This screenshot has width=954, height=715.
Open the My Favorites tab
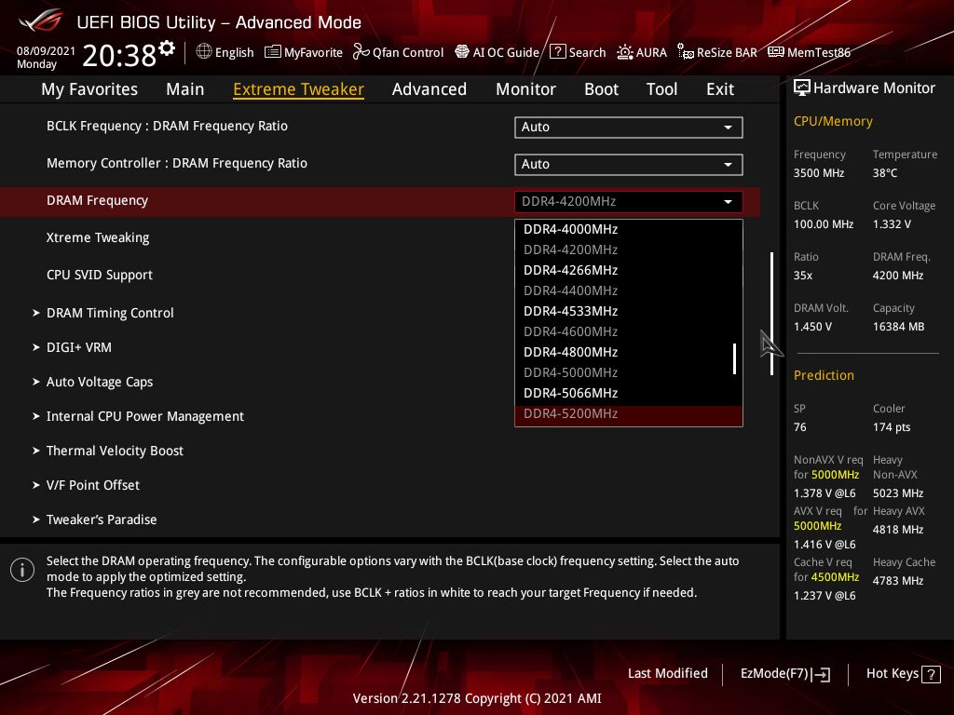coord(89,88)
